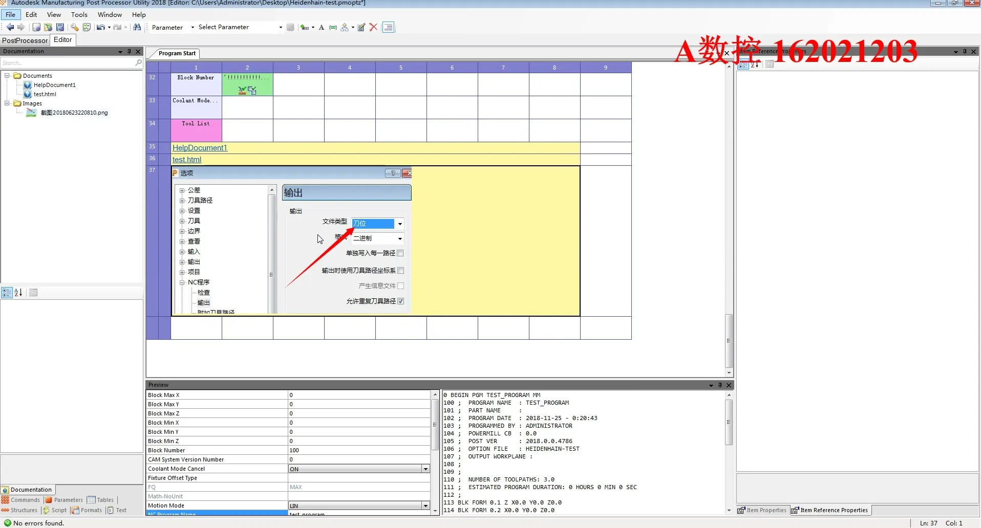Screen dimensions: 981x528
Task: Click the Undo icon in the toolbar
Action: (x=100, y=28)
